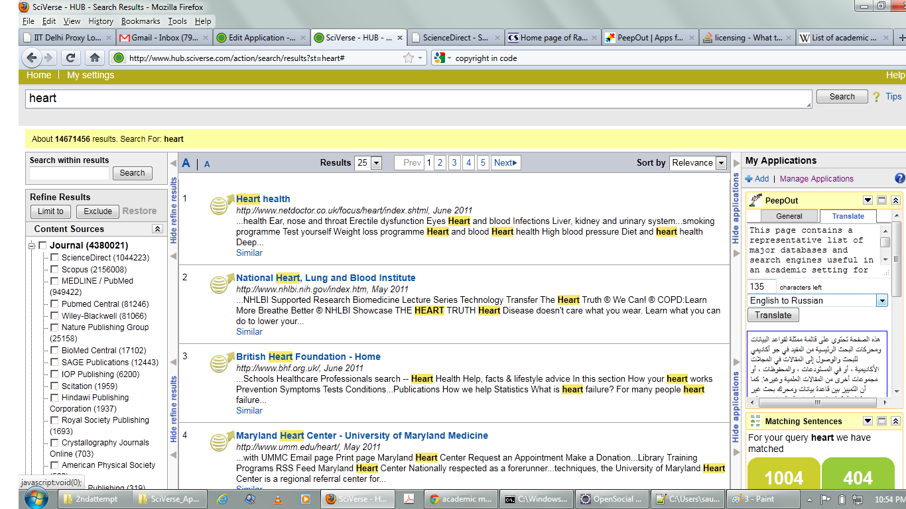The width and height of the screenshot is (906, 509).
Task: Collapse the Journal tree node
Action: pos(31,246)
